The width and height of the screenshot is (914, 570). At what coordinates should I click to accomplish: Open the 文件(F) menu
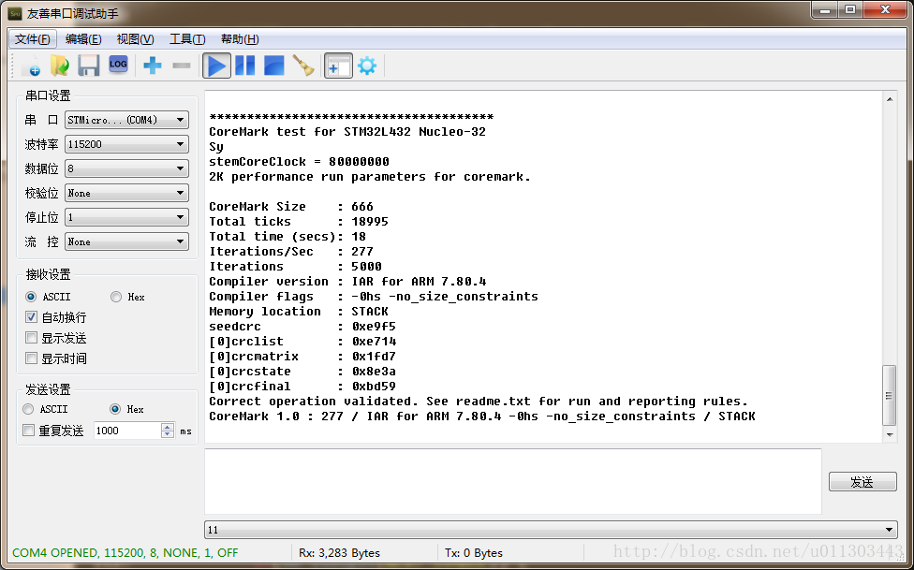click(33, 39)
